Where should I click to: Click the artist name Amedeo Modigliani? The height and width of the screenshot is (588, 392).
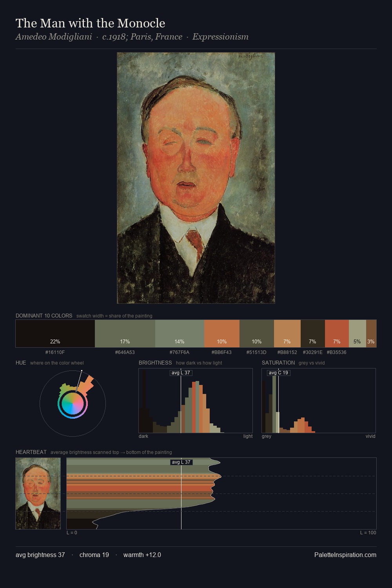[x=54, y=37]
